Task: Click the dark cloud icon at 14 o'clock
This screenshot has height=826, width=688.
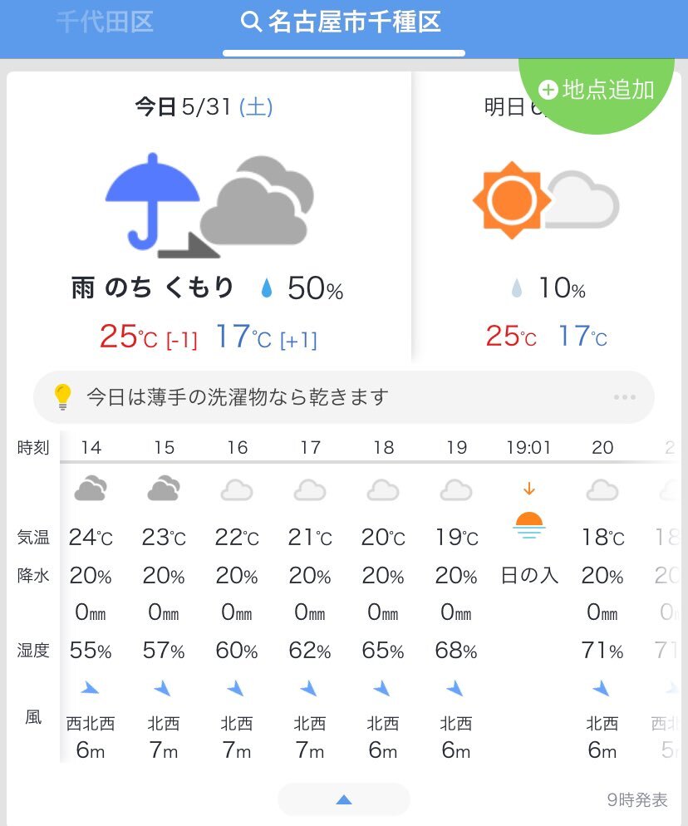Action: pyautogui.click(x=91, y=489)
